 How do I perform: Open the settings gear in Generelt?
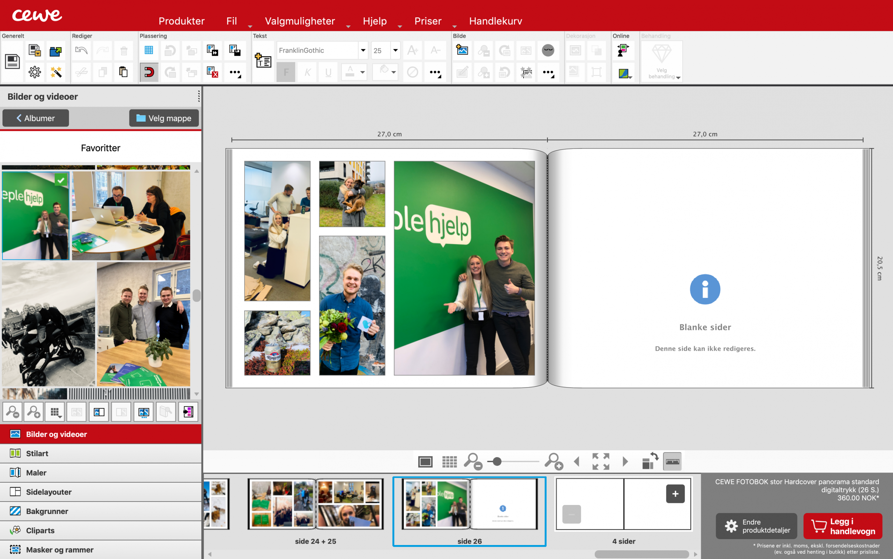pos(35,72)
